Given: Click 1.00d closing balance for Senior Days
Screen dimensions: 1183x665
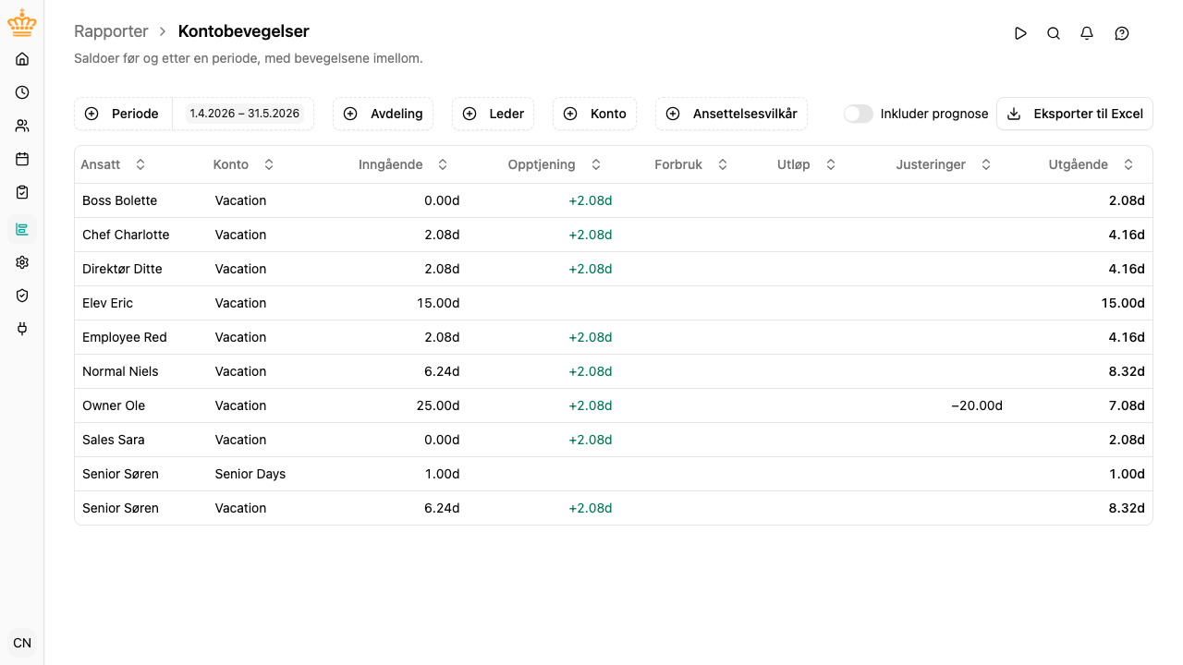Looking at the screenshot, I should [x=1127, y=474].
